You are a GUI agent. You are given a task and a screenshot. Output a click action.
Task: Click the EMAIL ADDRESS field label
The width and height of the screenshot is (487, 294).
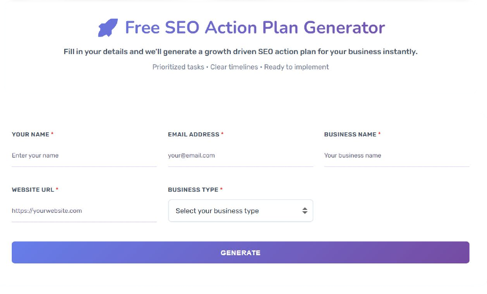(194, 135)
